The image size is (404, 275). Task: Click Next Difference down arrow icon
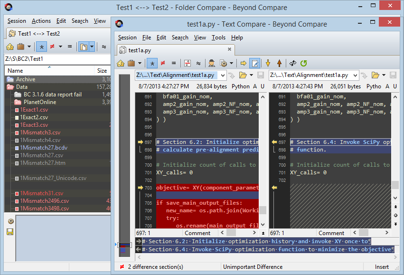click(268, 63)
